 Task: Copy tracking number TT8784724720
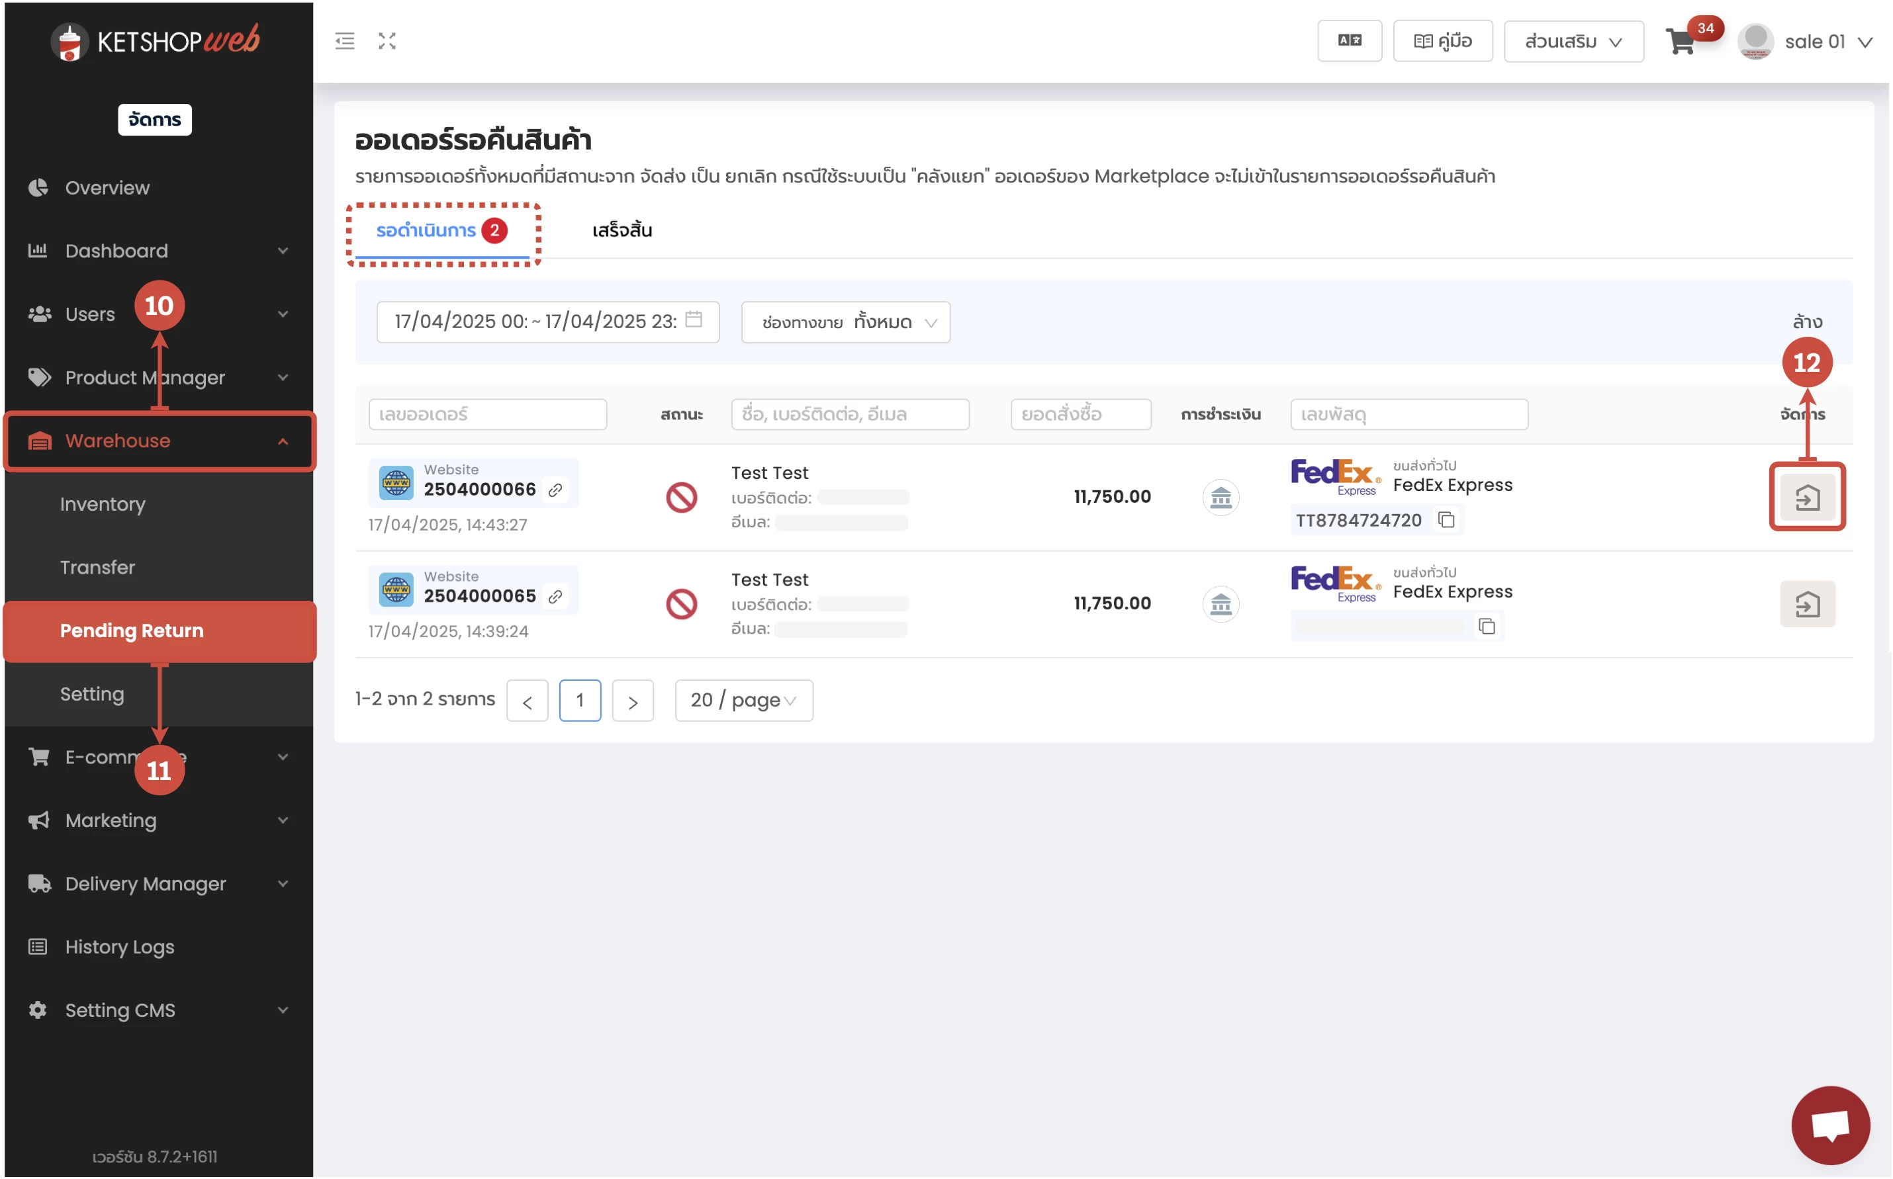(x=1446, y=520)
